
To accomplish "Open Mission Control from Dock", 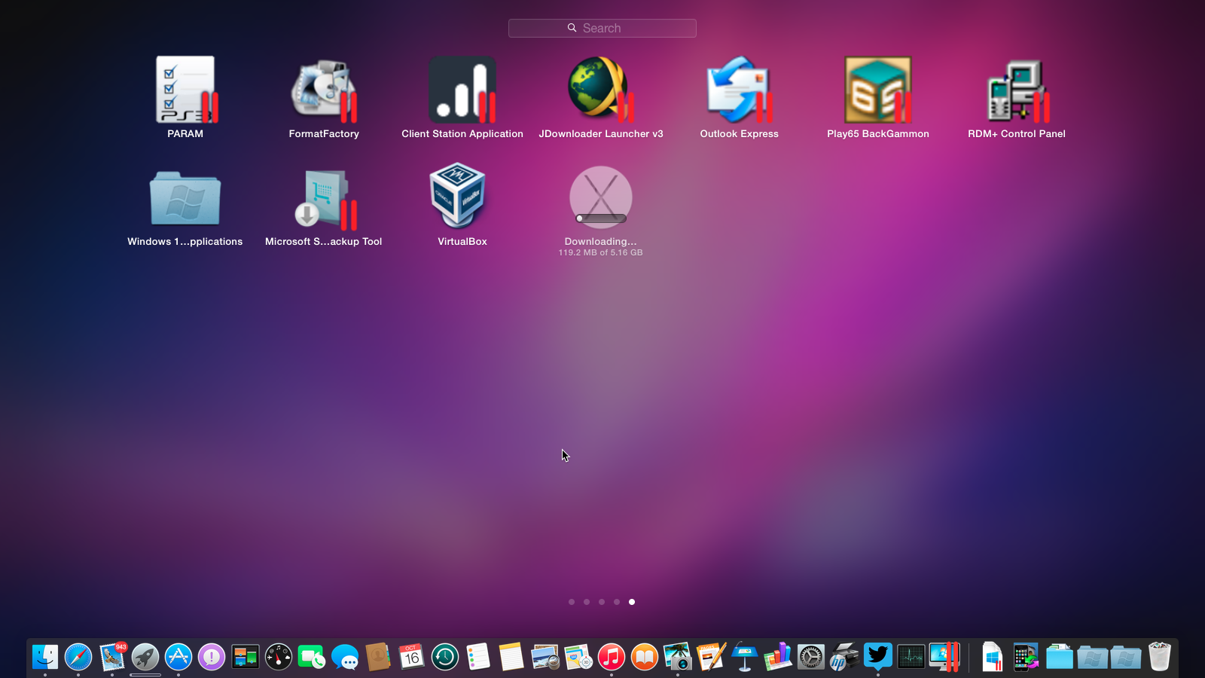I will (246, 657).
